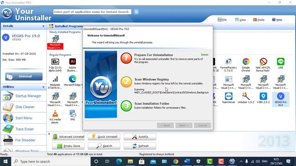Open Start Menu utility

click(x=24, y=118)
